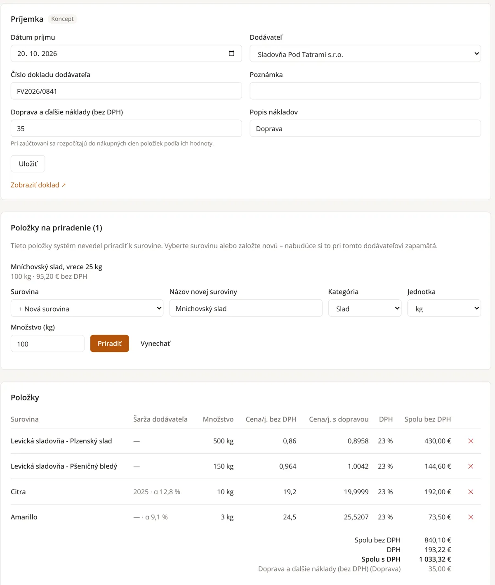Click the Spolu bez DPH sum 840,10 €

click(438, 540)
